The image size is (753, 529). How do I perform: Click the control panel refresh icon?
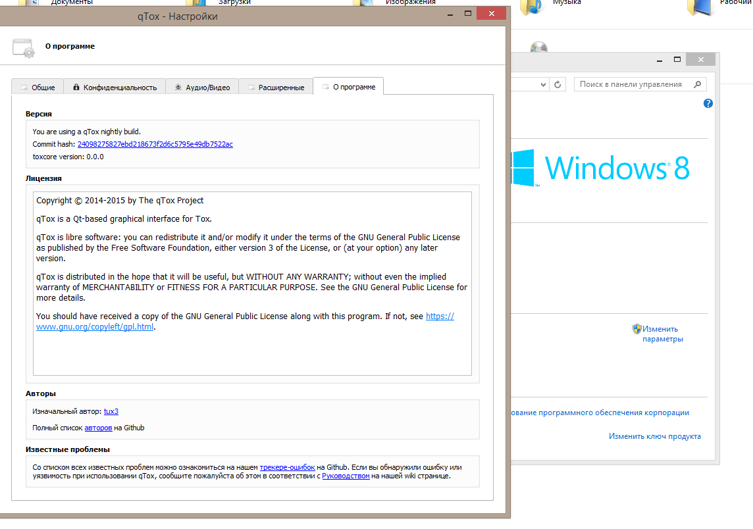[558, 84]
